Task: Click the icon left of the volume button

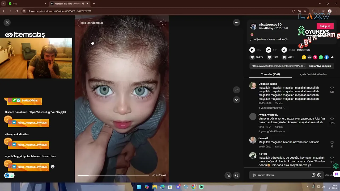Action: [x=228, y=175]
